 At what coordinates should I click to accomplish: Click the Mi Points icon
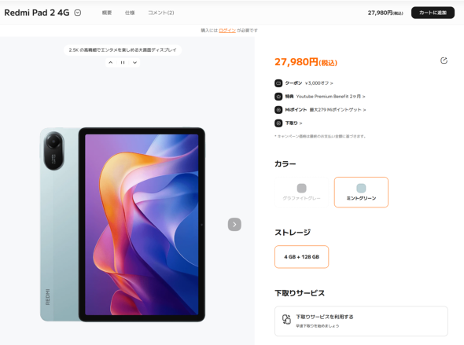tap(278, 110)
